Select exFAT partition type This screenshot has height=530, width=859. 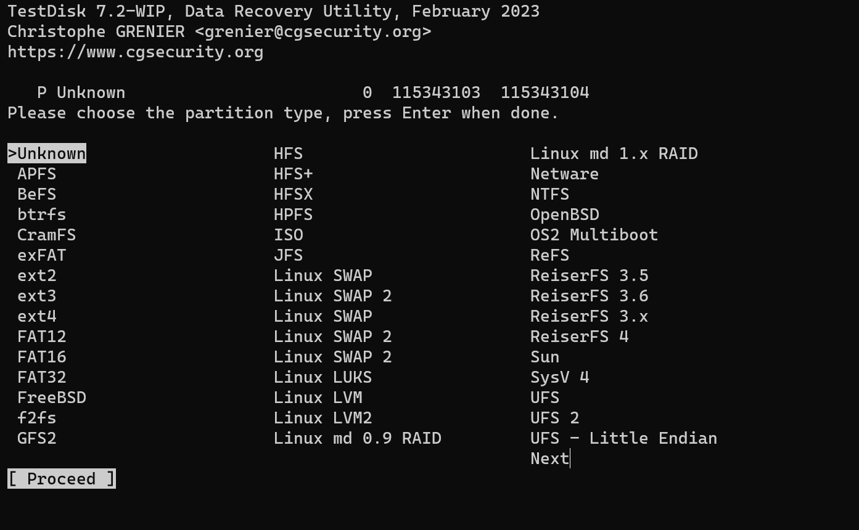42,255
